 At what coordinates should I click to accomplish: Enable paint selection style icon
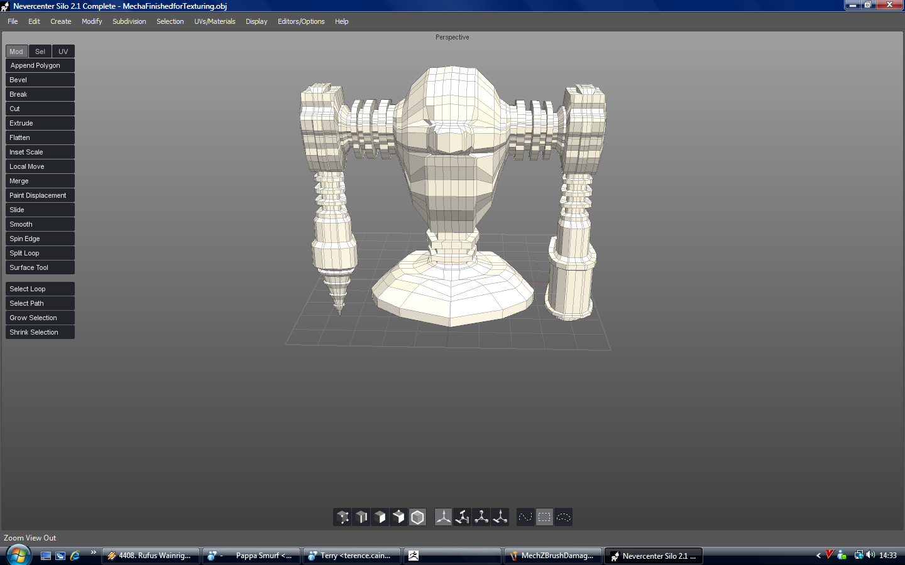[x=525, y=517]
